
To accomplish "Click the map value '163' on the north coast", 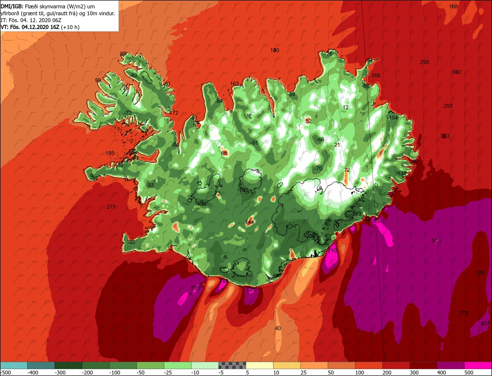I will 234,84.
